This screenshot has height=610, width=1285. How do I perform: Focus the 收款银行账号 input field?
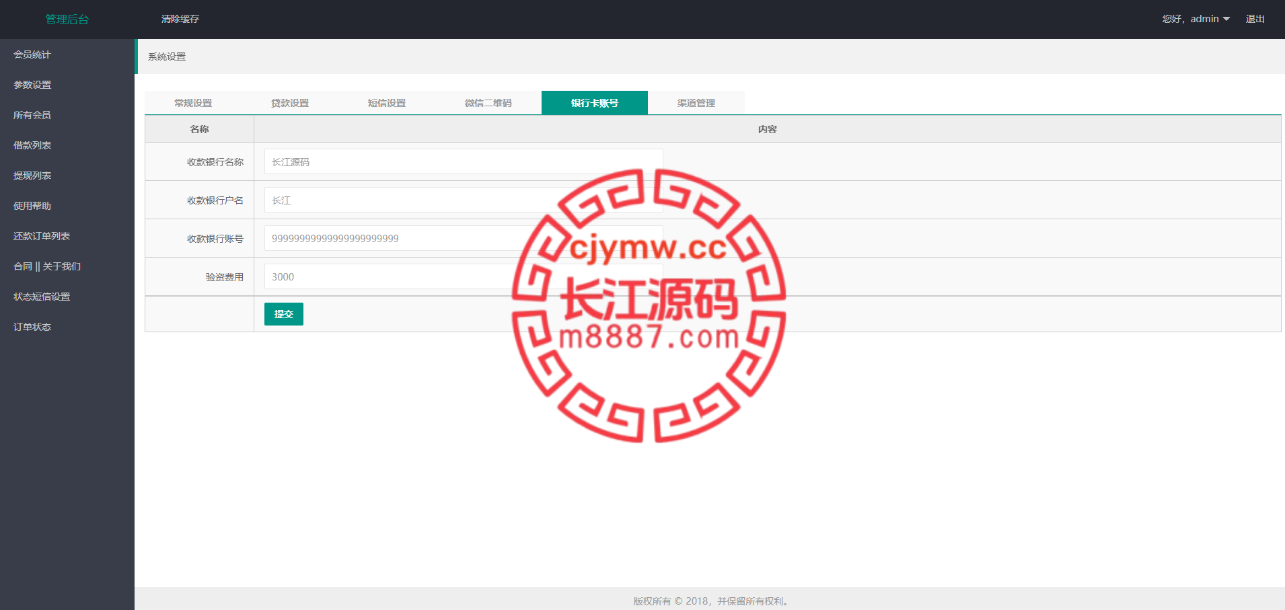point(464,238)
